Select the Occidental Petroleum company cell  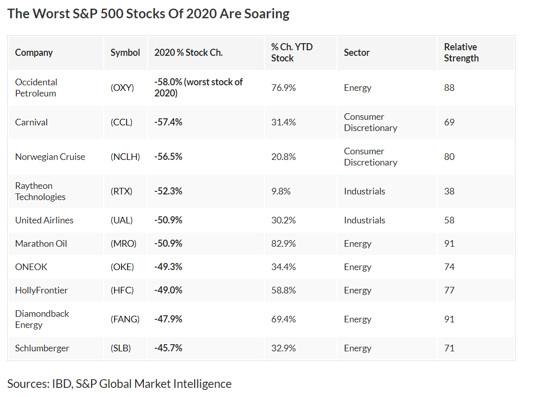click(x=36, y=88)
